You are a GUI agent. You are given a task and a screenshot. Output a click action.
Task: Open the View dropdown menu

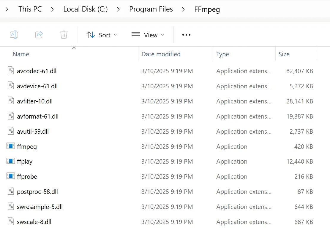[148, 35]
